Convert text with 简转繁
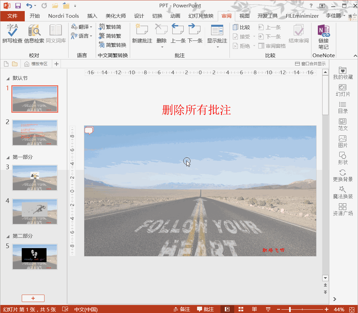 (110, 36)
